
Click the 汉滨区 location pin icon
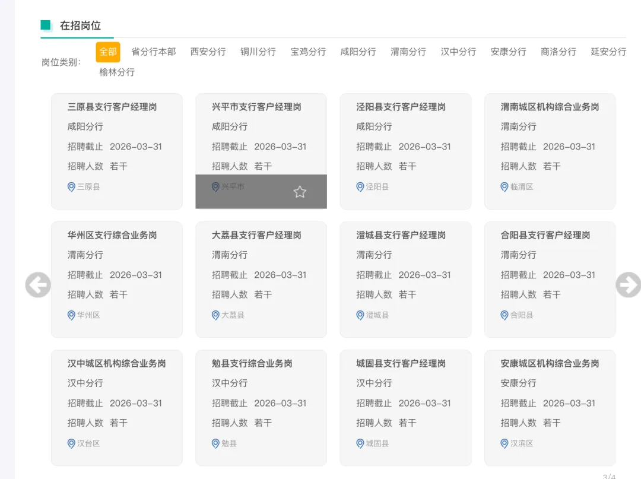pyautogui.click(x=504, y=443)
